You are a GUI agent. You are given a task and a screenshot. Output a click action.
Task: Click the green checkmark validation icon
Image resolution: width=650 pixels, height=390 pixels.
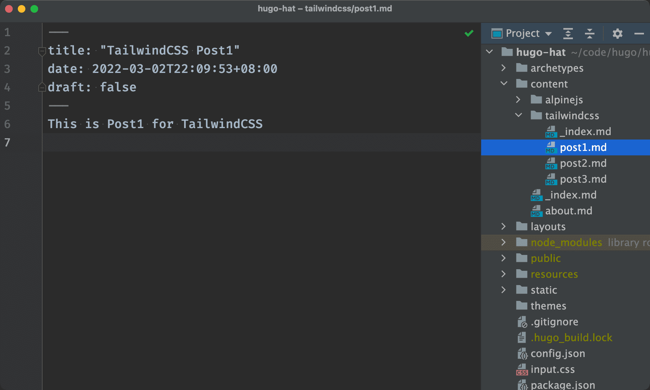tap(468, 33)
